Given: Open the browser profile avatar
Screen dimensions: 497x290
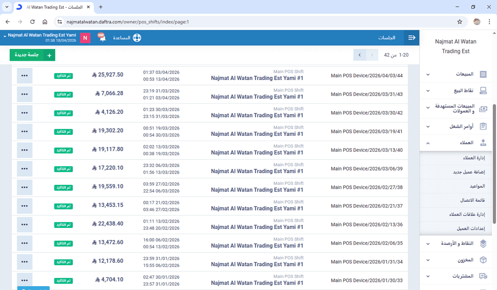Looking at the screenshot, I should pyautogui.click(x=477, y=22).
